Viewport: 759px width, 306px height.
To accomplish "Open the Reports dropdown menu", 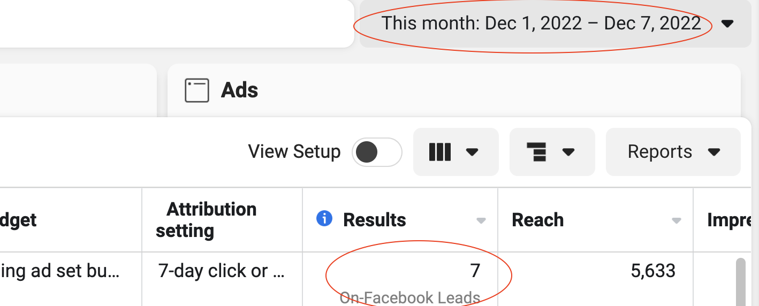I will click(x=673, y=152).
